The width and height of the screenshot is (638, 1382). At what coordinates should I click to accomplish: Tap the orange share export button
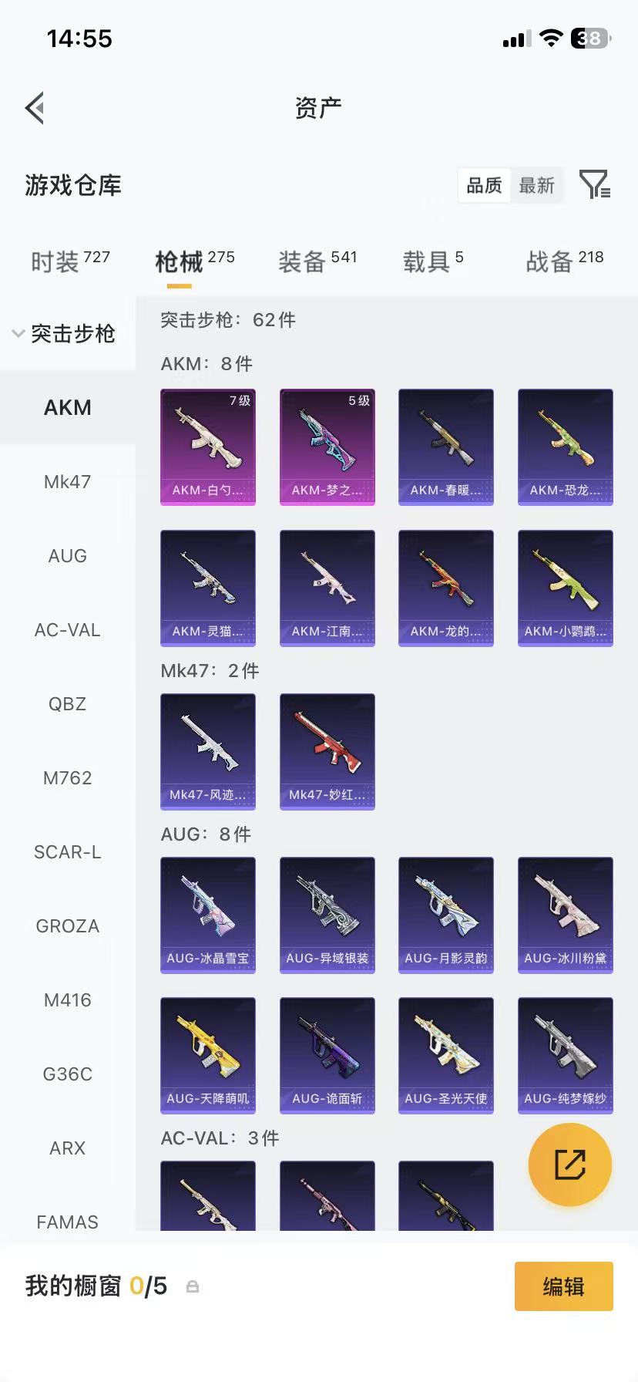(570, 1165)
